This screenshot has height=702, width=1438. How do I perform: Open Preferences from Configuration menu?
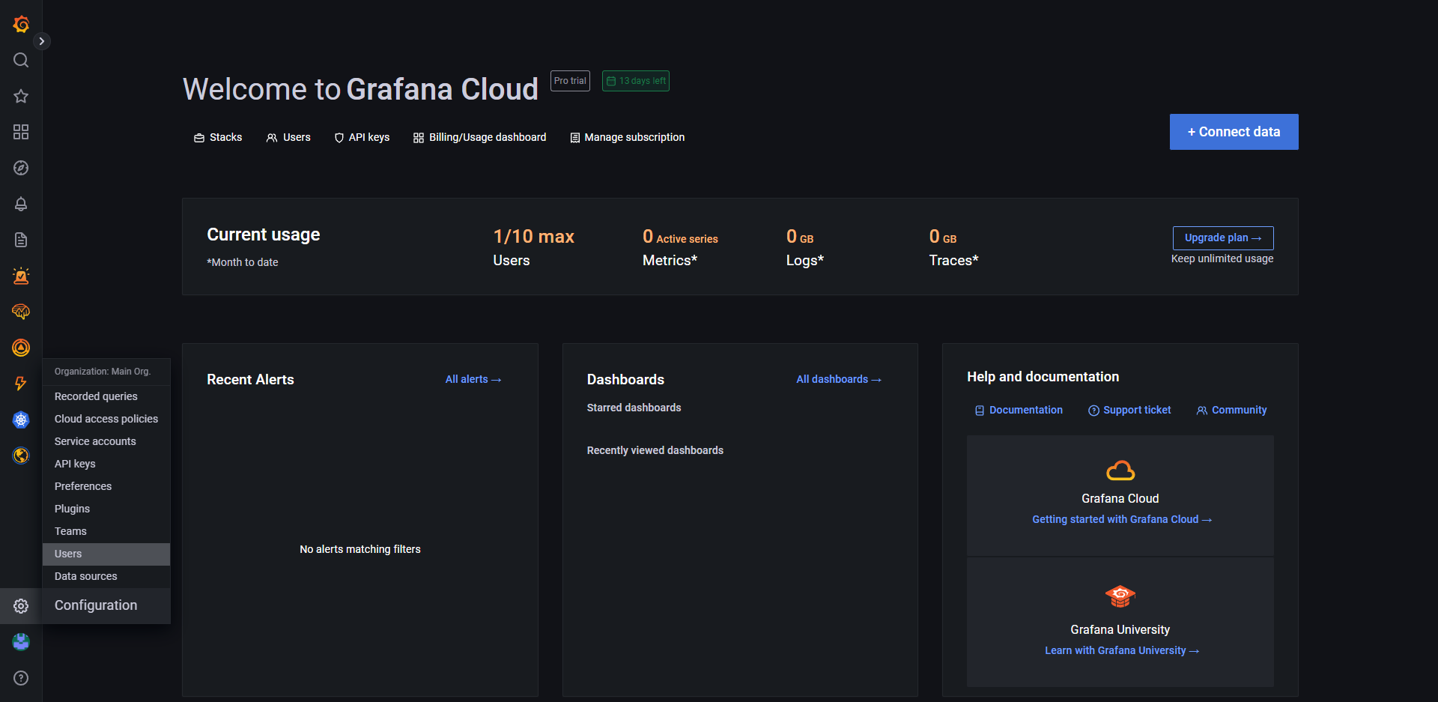(106, 486)
